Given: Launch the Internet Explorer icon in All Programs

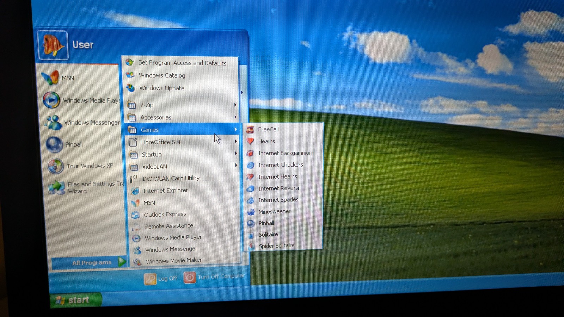Looking at the screenshot, I should click(x=135, y=191).
